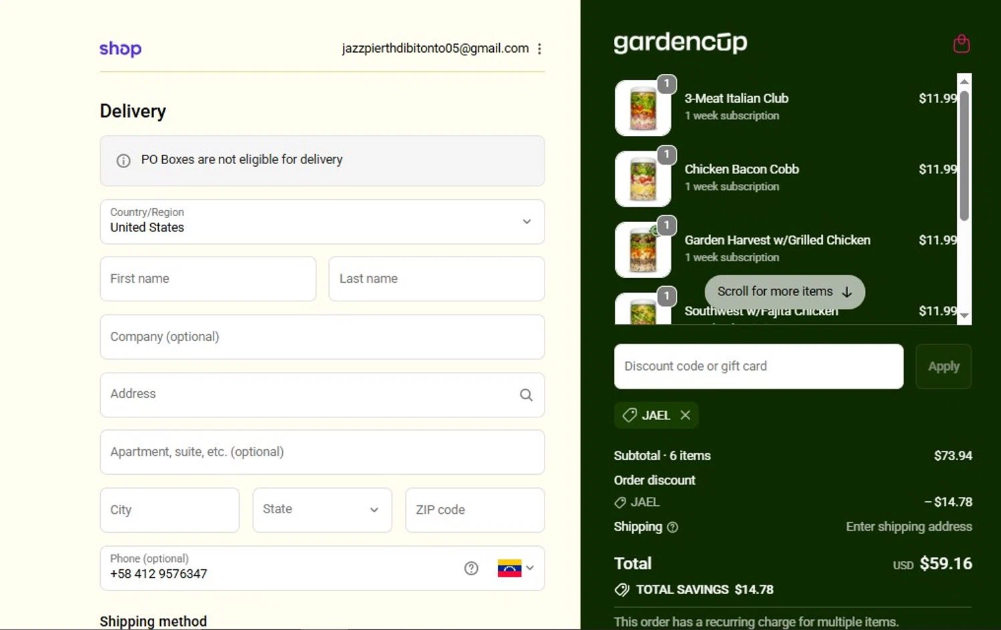Click the Address field

[x=322, y=395]
